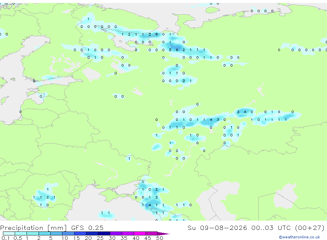Click the 5–10 mm legend swatch
This screenshot has height=240, width=327.
57,233
